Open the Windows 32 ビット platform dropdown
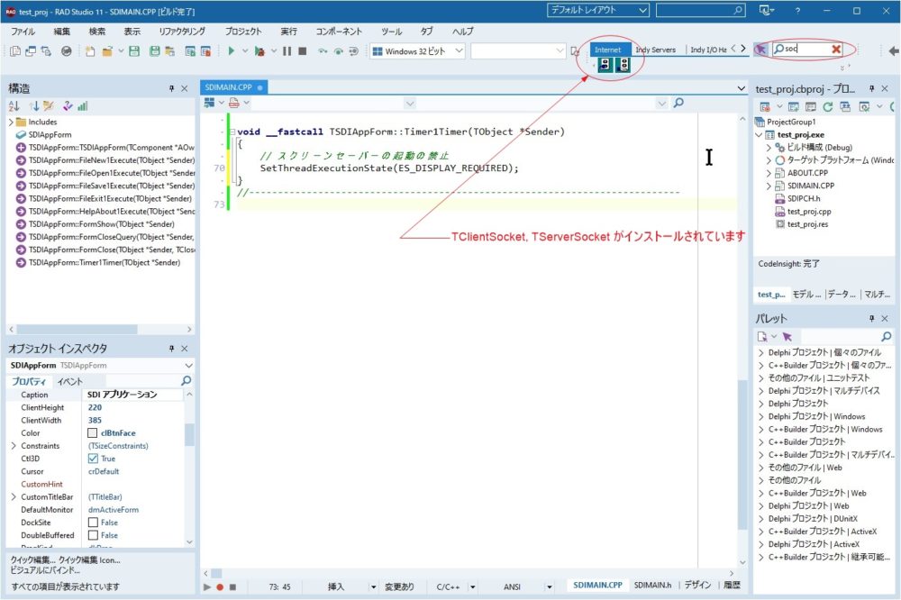 click(x=417, y=51)
